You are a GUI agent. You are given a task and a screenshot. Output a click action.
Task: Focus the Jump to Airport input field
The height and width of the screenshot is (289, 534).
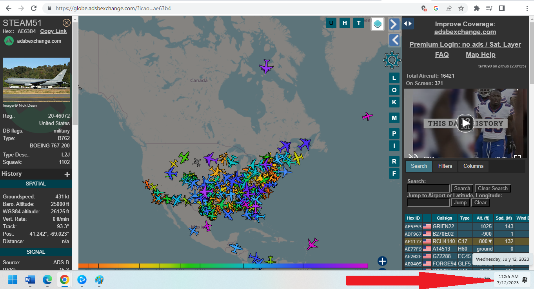point(428,203)
